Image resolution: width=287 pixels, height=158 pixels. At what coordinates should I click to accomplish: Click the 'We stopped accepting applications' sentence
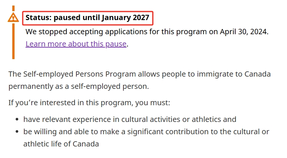pos(147,32)
